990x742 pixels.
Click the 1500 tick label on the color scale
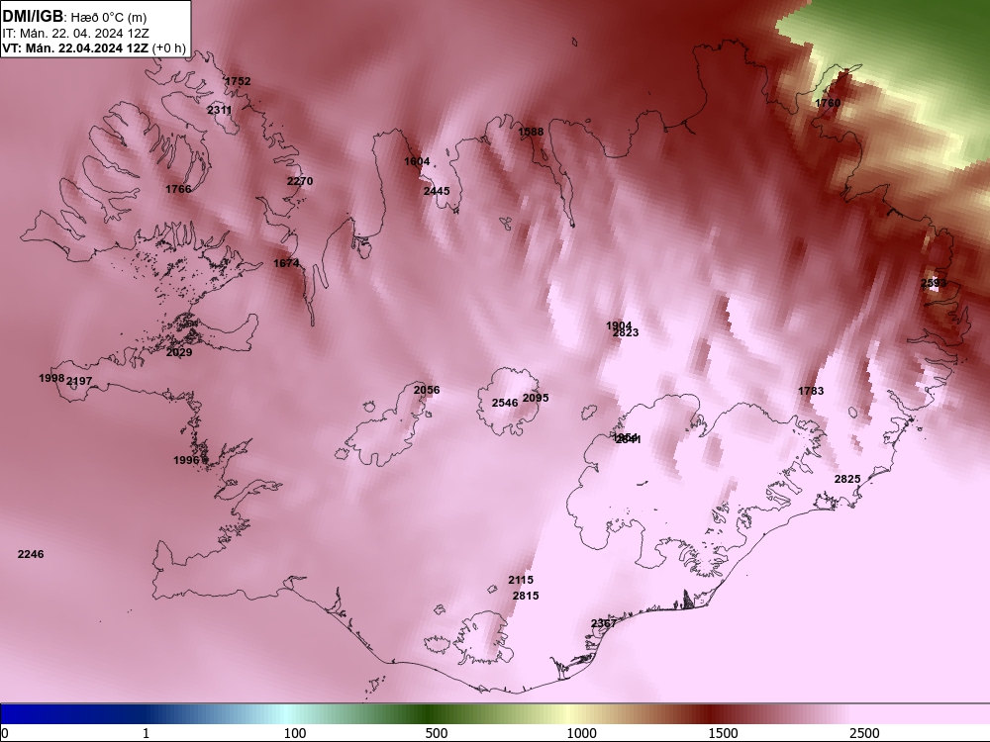[723, 733]
